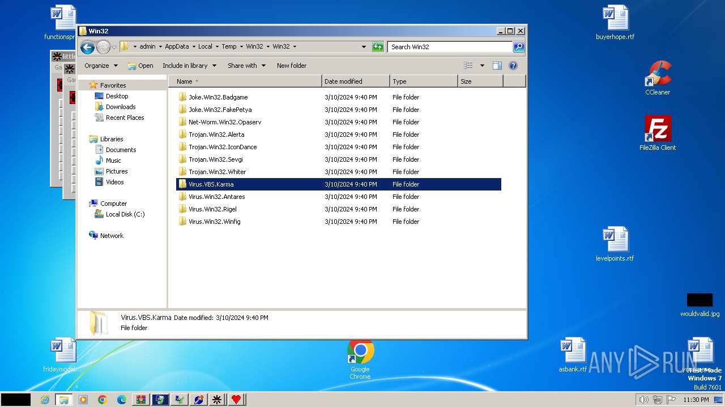
Task: Open the Include in library menu
Action: [x=189, y=66]
